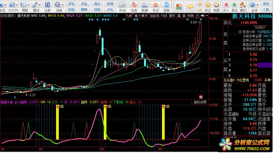This screenshot has height=153, width=274.
Task: Toggle 窗 multi-window mode
Action: [184, 16]
